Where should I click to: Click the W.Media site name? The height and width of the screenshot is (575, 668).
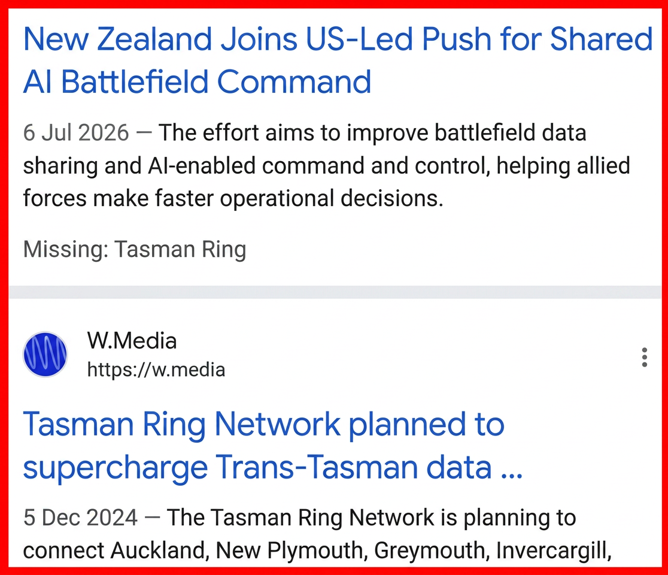[x=132, y=341]
